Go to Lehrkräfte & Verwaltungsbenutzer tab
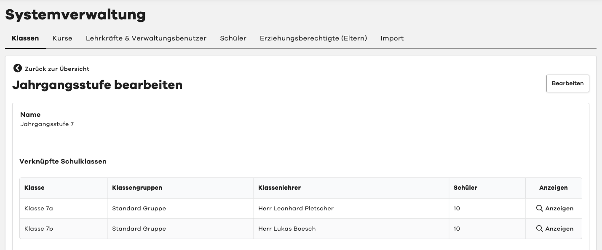The image size is (602, 250). tap(146, 38)
